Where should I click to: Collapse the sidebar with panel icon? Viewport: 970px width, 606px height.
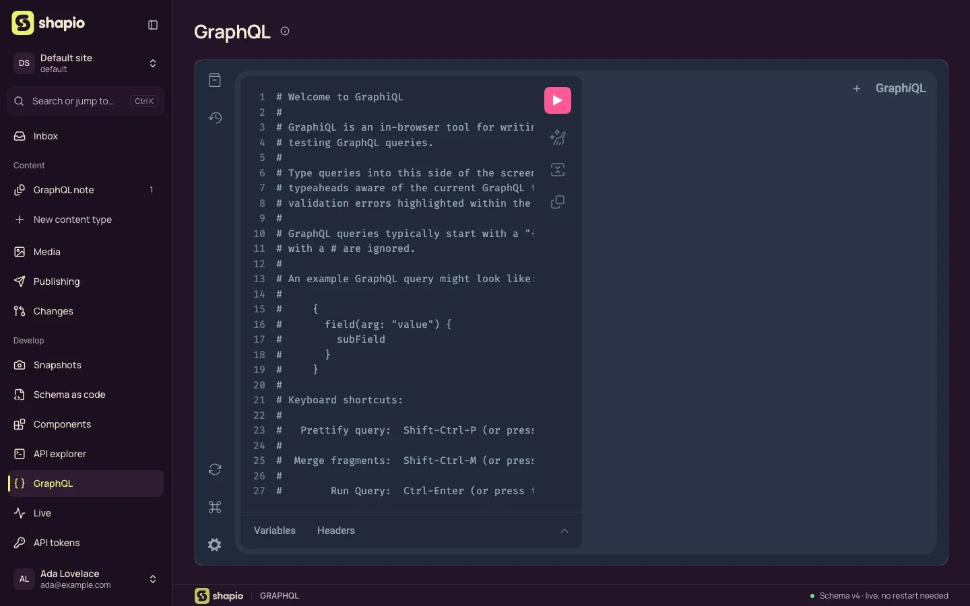[153, 25]
